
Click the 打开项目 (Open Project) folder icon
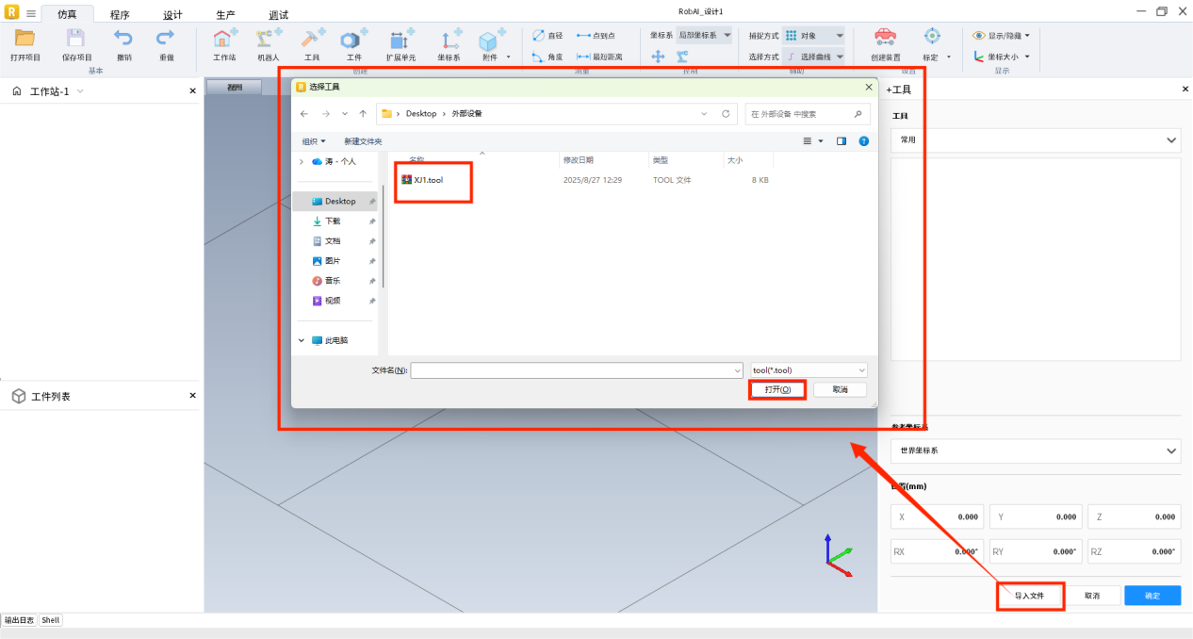tap(25, 39)
